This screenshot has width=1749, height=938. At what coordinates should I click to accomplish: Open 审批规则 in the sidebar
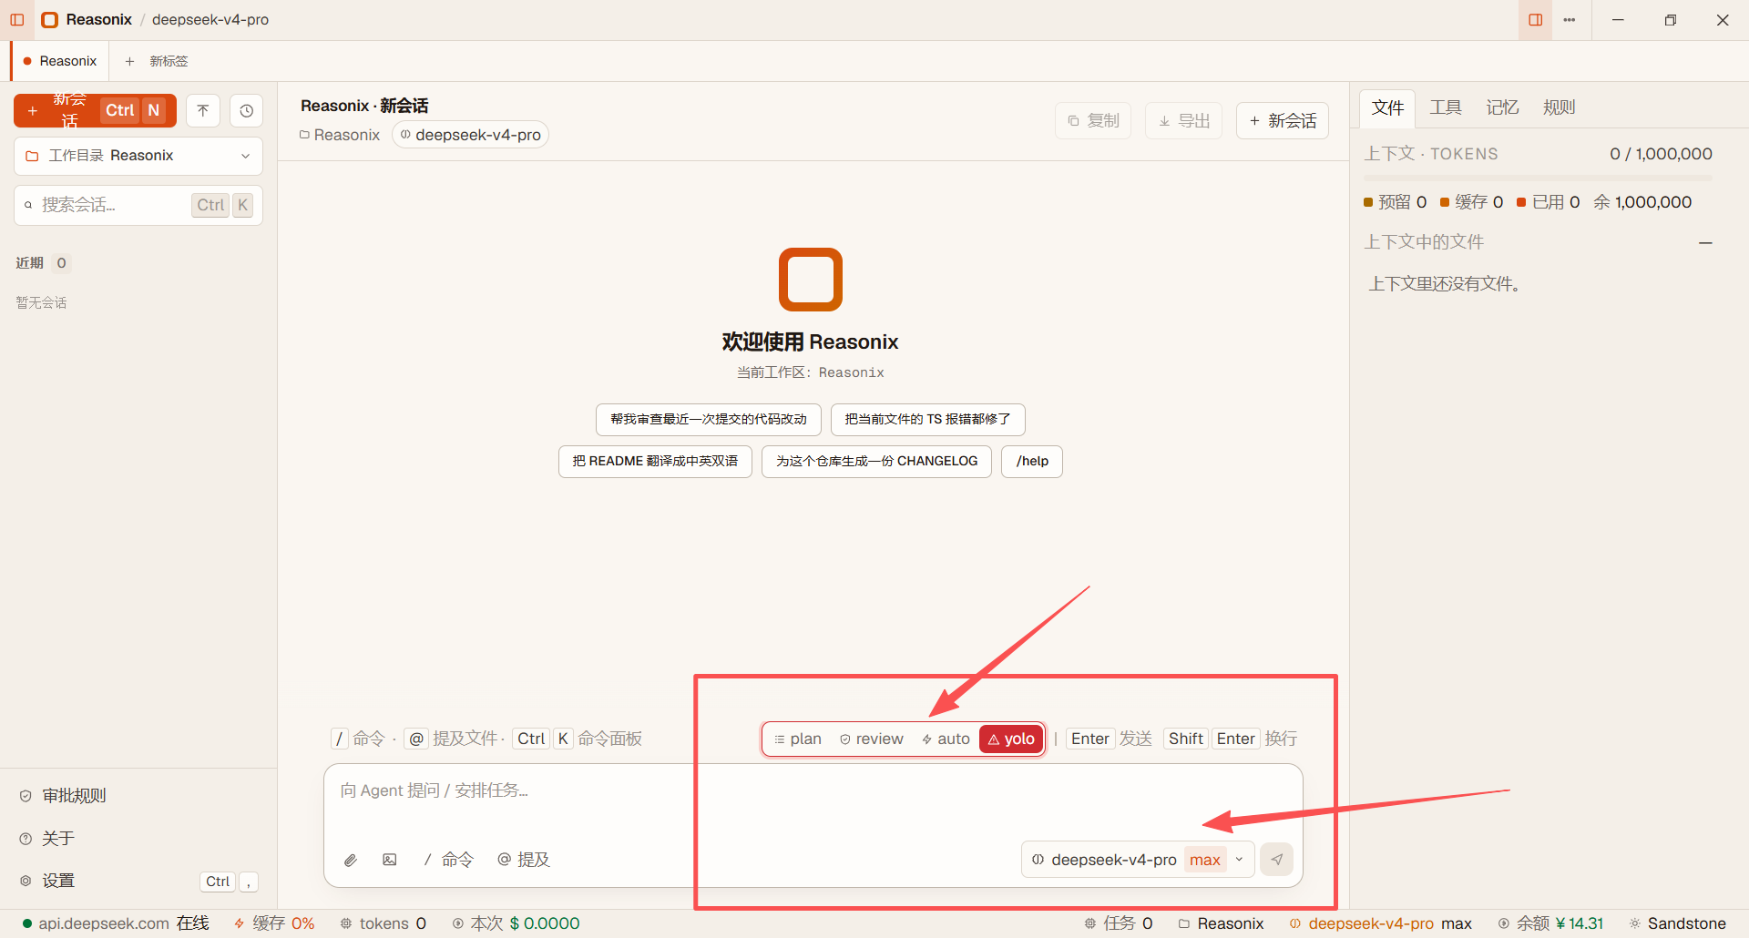coord(138,796)
